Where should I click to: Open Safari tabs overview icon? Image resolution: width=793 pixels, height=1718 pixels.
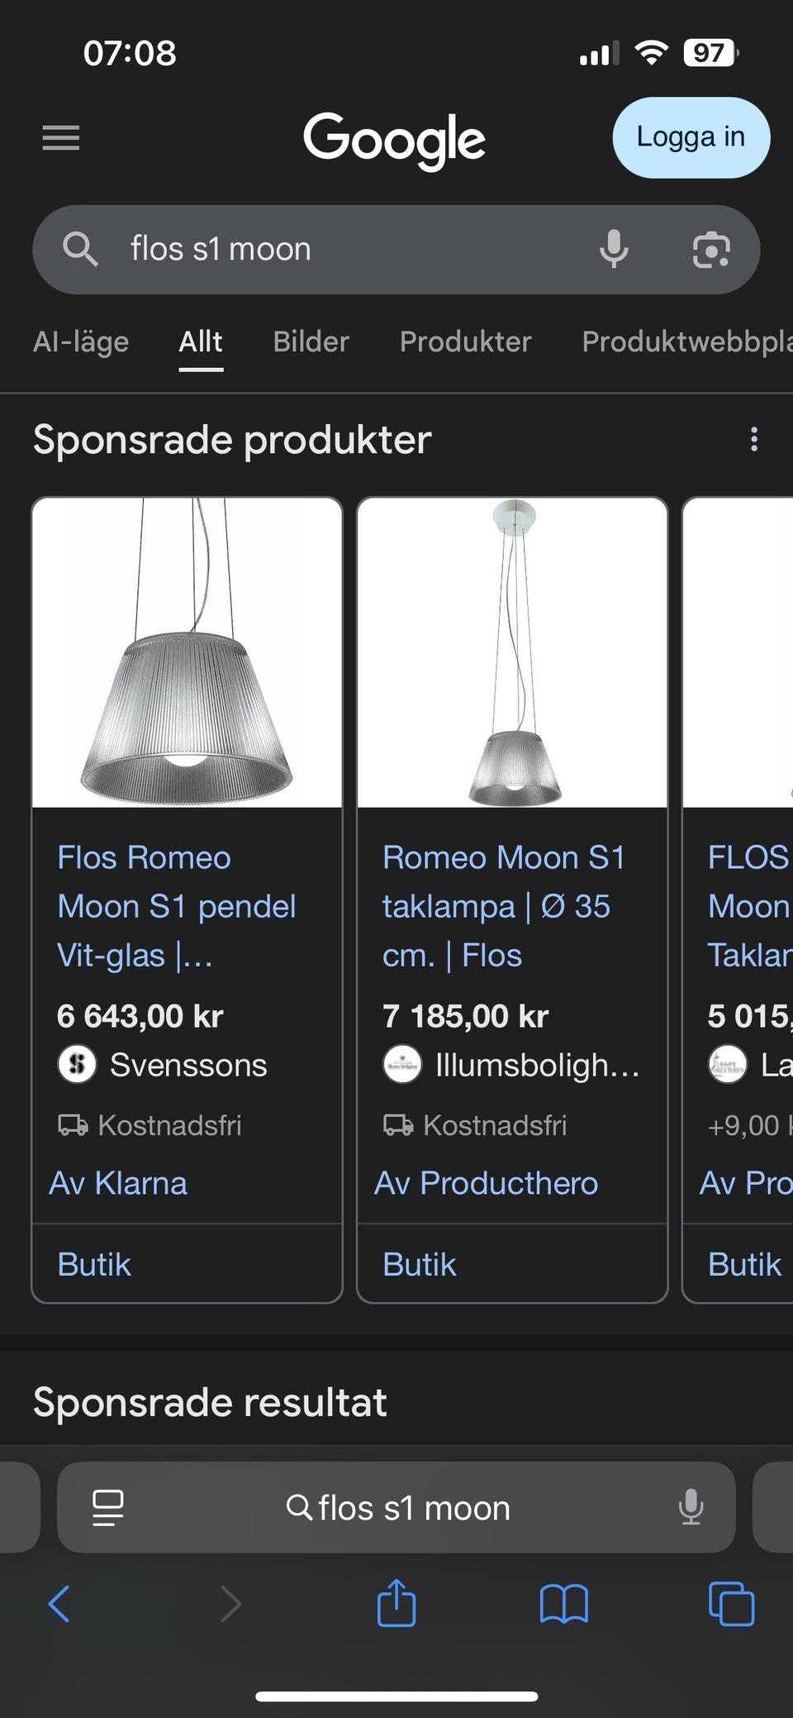[731, 1605]
